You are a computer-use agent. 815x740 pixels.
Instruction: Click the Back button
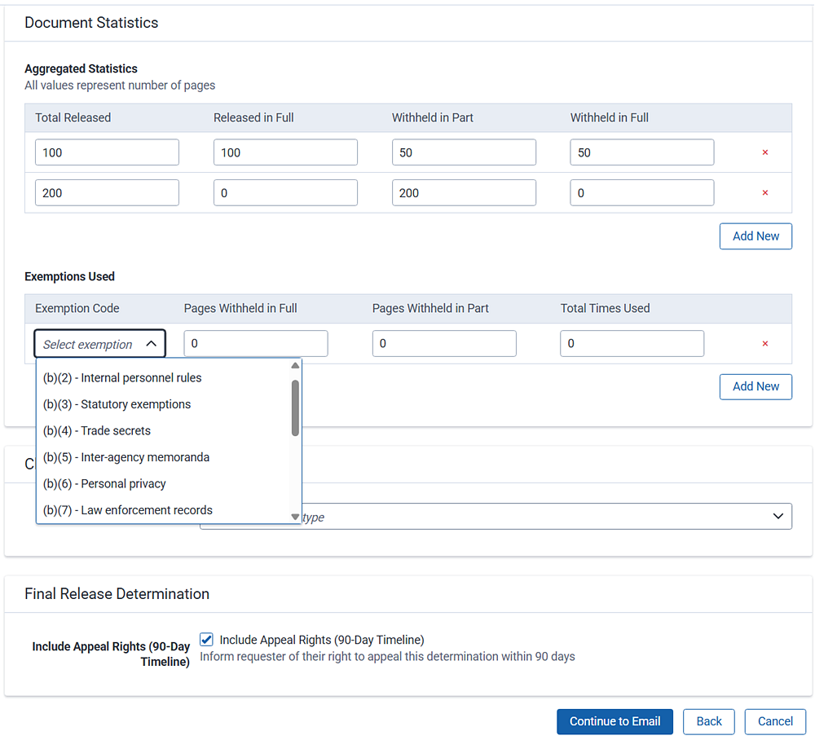click(x=708, y=721)
